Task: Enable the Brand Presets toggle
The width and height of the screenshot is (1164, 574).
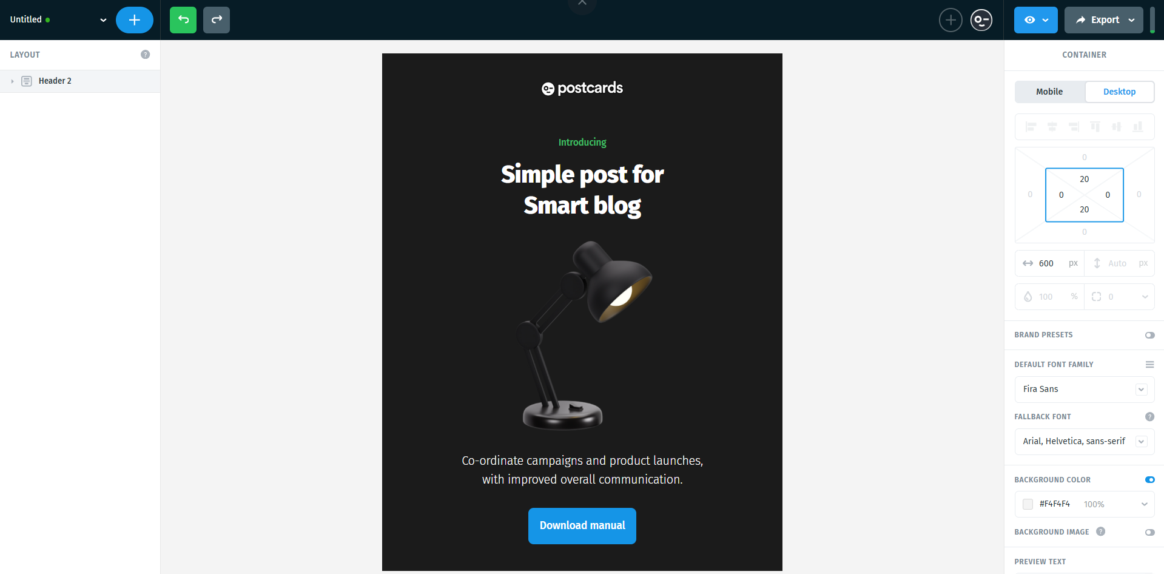Action: (1149, 335)
